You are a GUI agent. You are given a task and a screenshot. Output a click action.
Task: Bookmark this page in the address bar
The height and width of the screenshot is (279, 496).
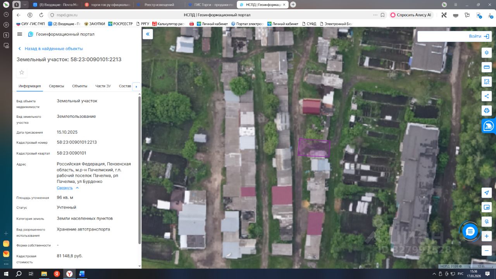coord(382,15)
